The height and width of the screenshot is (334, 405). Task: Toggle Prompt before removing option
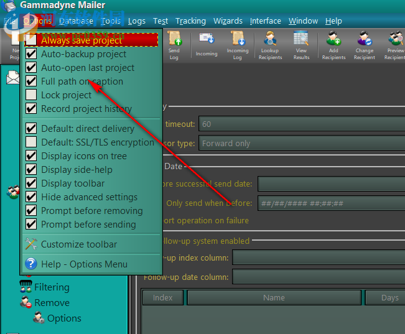[31, 210]
